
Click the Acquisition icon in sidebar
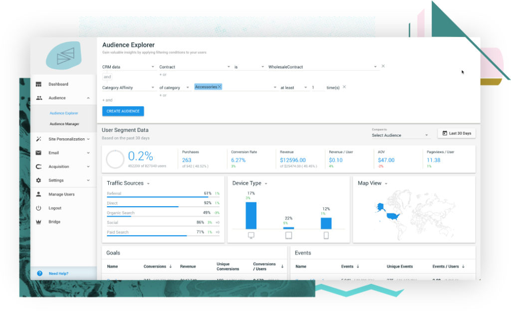coord(38,167)
